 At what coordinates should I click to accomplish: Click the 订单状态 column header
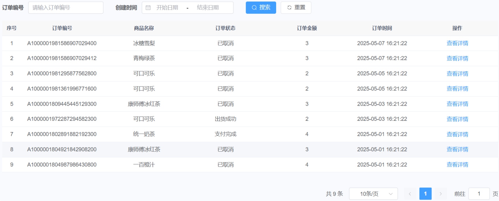[x=225, y=28]
